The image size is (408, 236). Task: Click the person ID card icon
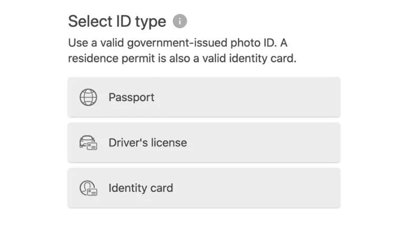click(88, 188)
